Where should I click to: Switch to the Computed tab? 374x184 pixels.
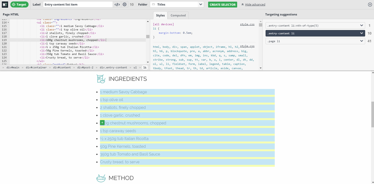tap(178, 15)
